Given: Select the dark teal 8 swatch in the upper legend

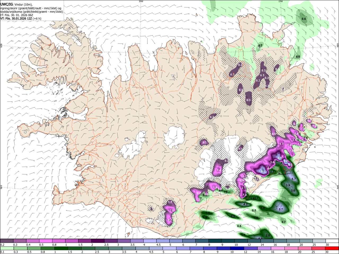Looking at the screenshot, I should pos(216,241).
